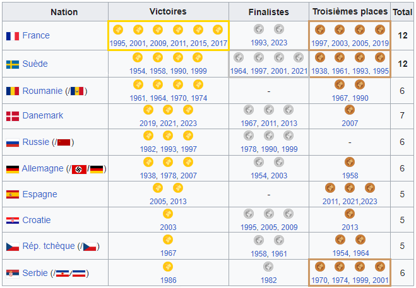Open the 1995 victory year for France
The height and width of the screenshot is (288, 416).
pyautogui.click(x=117, y=43)
